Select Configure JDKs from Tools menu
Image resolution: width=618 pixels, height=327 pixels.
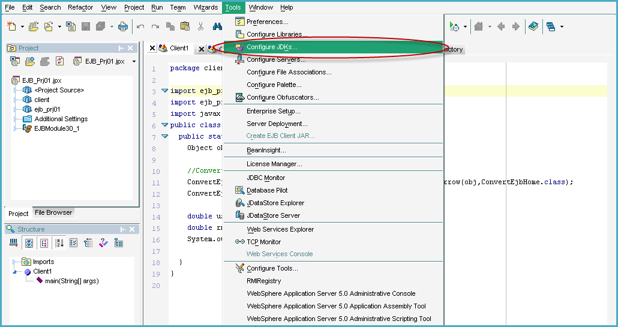pos(271,47)
